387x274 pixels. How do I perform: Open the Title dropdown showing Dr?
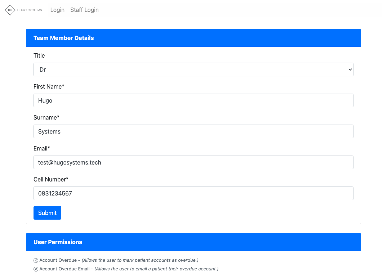[193, 69]
